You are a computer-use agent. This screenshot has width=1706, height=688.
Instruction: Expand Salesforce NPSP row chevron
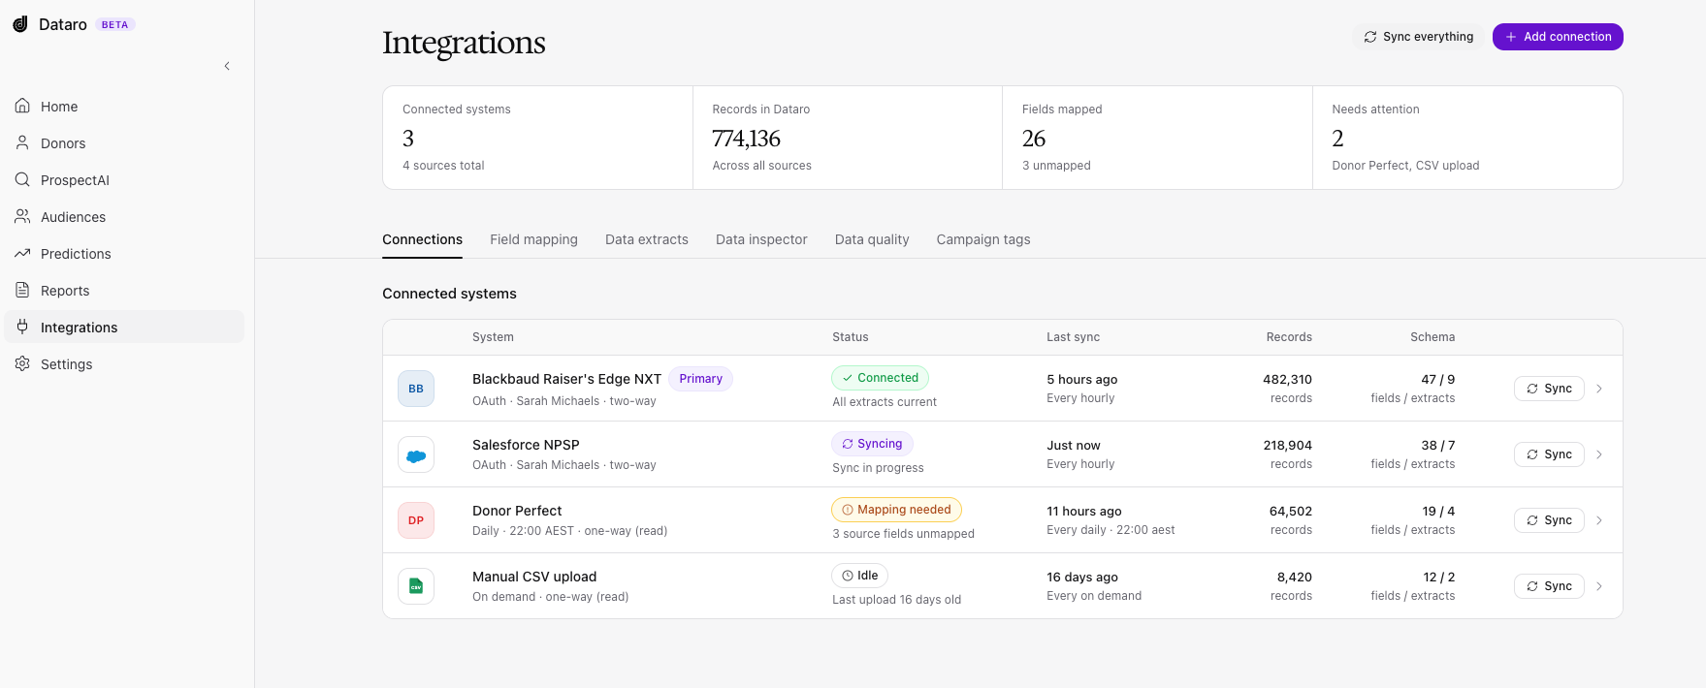[x=1599, y=454]
